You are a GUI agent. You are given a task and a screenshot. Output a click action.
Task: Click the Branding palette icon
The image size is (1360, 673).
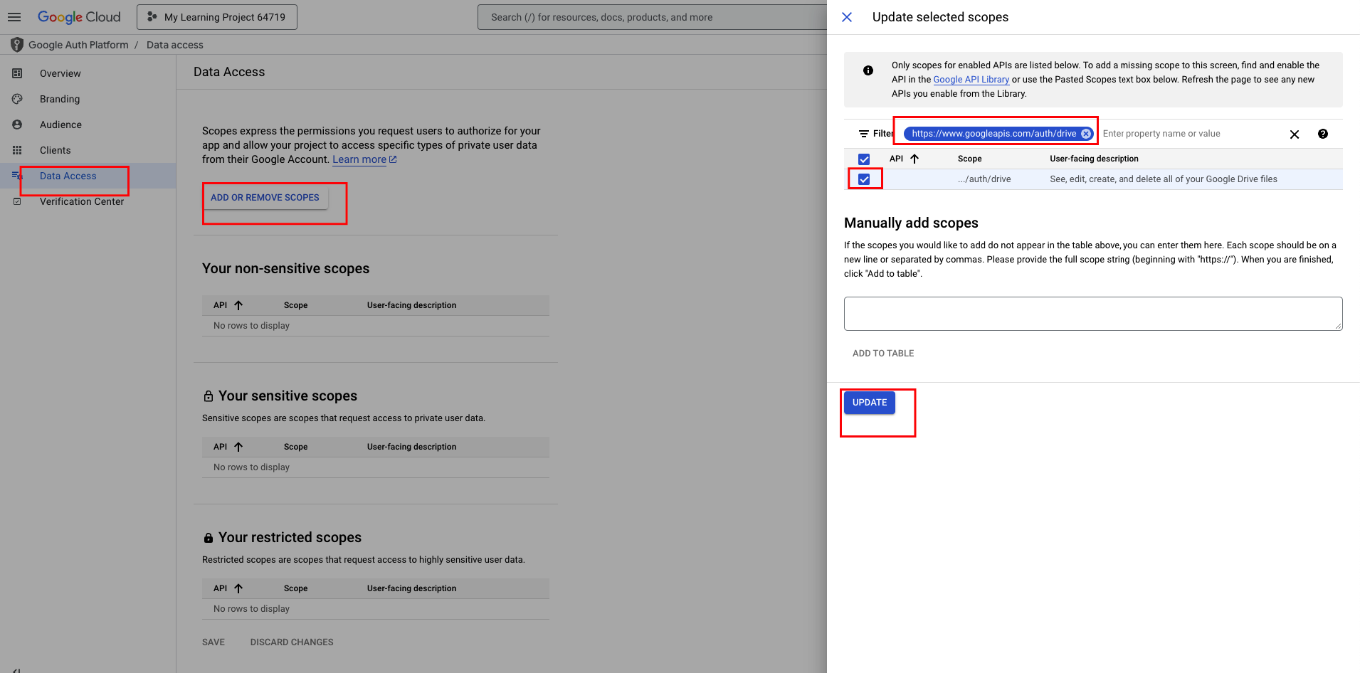17,99
